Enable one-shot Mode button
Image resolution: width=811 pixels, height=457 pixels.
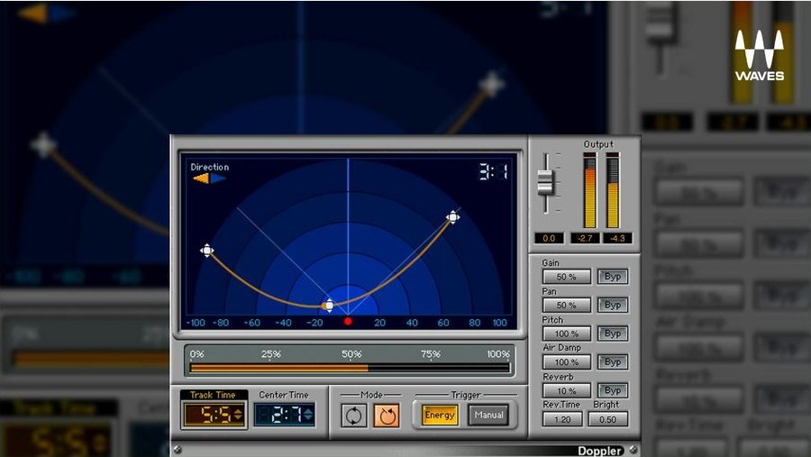pyautogui.click(x=387, y=416)
